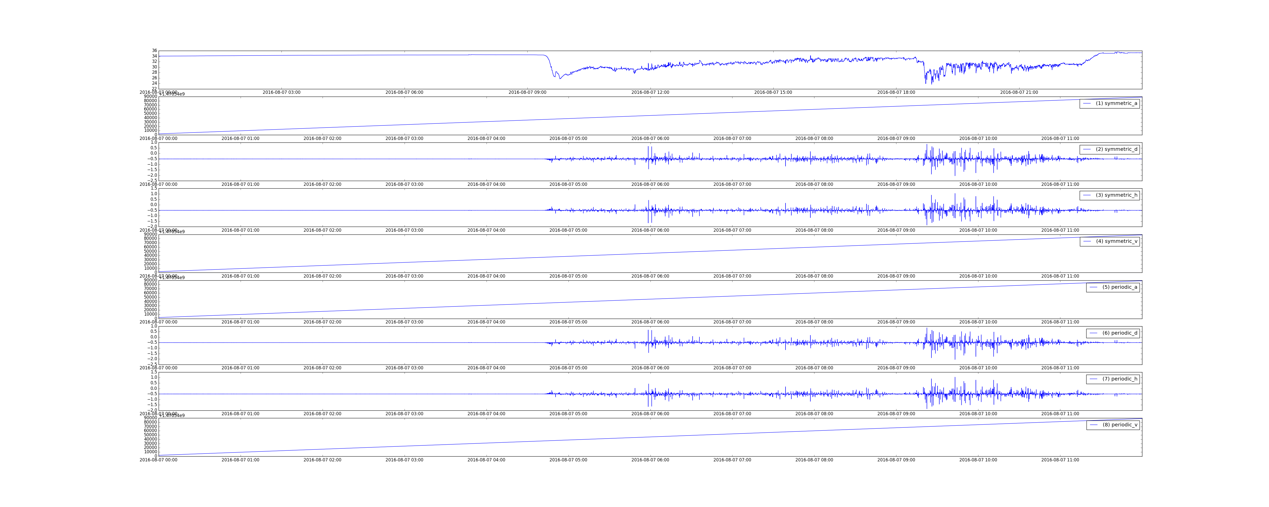Select the (5) periodic_a legend label

(1120, 287)
